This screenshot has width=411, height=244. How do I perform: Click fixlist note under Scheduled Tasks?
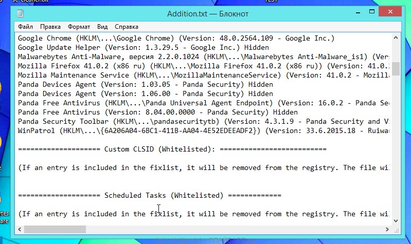[203, 214]
